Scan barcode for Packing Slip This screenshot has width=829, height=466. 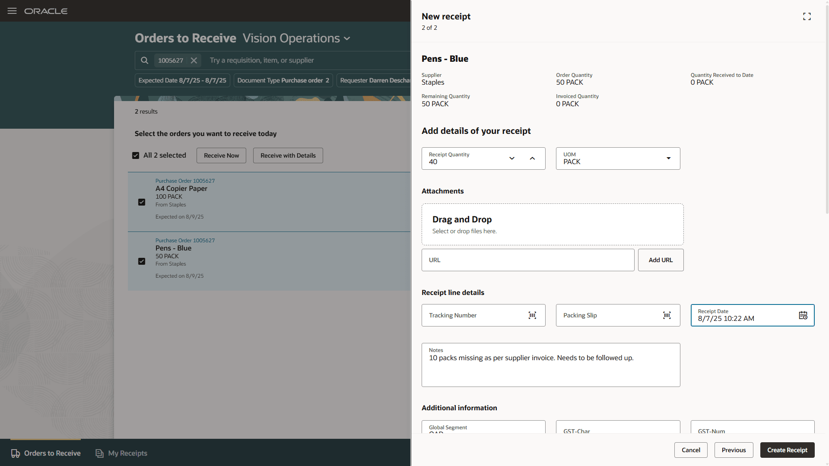coord(667,315)
